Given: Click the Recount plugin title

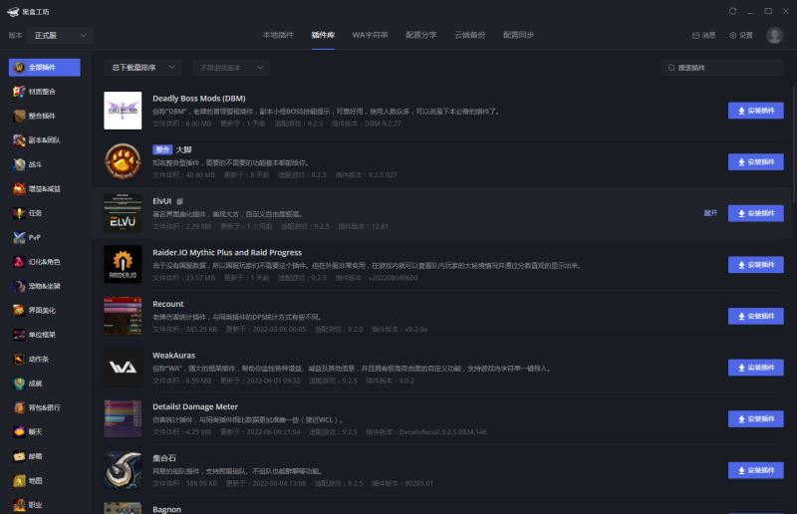Looking at the screenshot, I should pyautogui.click(x=167, y=304).
